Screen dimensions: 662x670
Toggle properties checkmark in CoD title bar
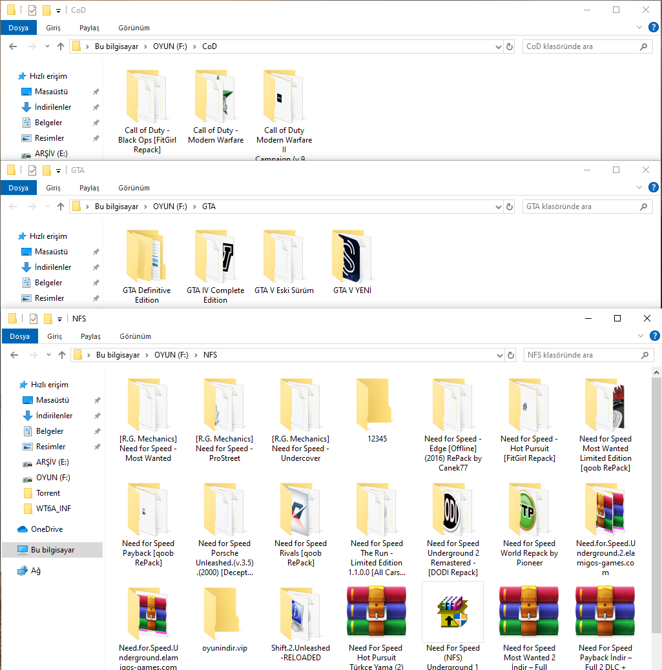(32, 10)
